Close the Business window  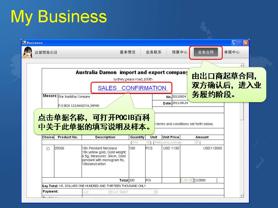246,43
